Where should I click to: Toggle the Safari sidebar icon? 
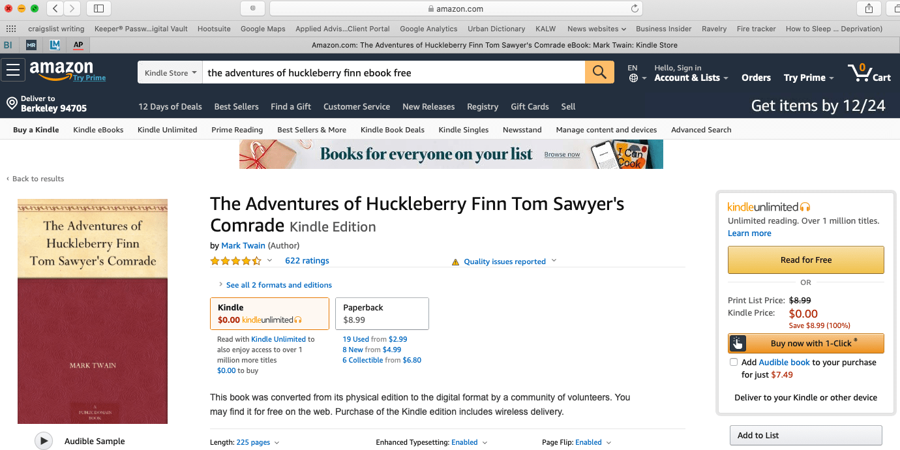(x=98, y=8)
